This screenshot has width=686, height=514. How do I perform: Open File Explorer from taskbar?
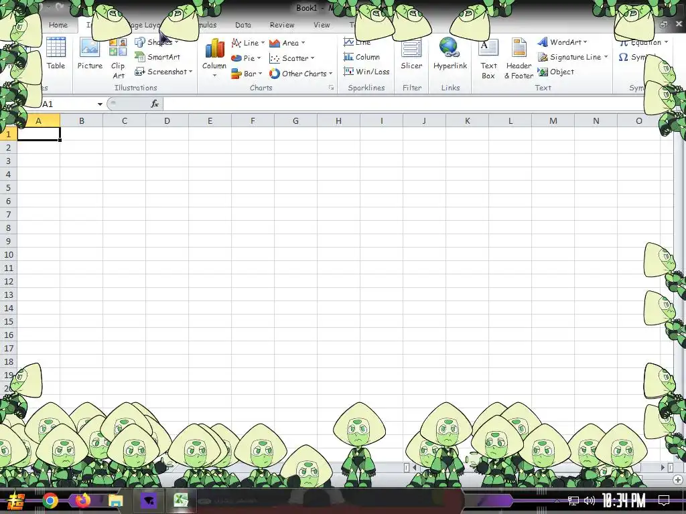[x=115, y=501]
